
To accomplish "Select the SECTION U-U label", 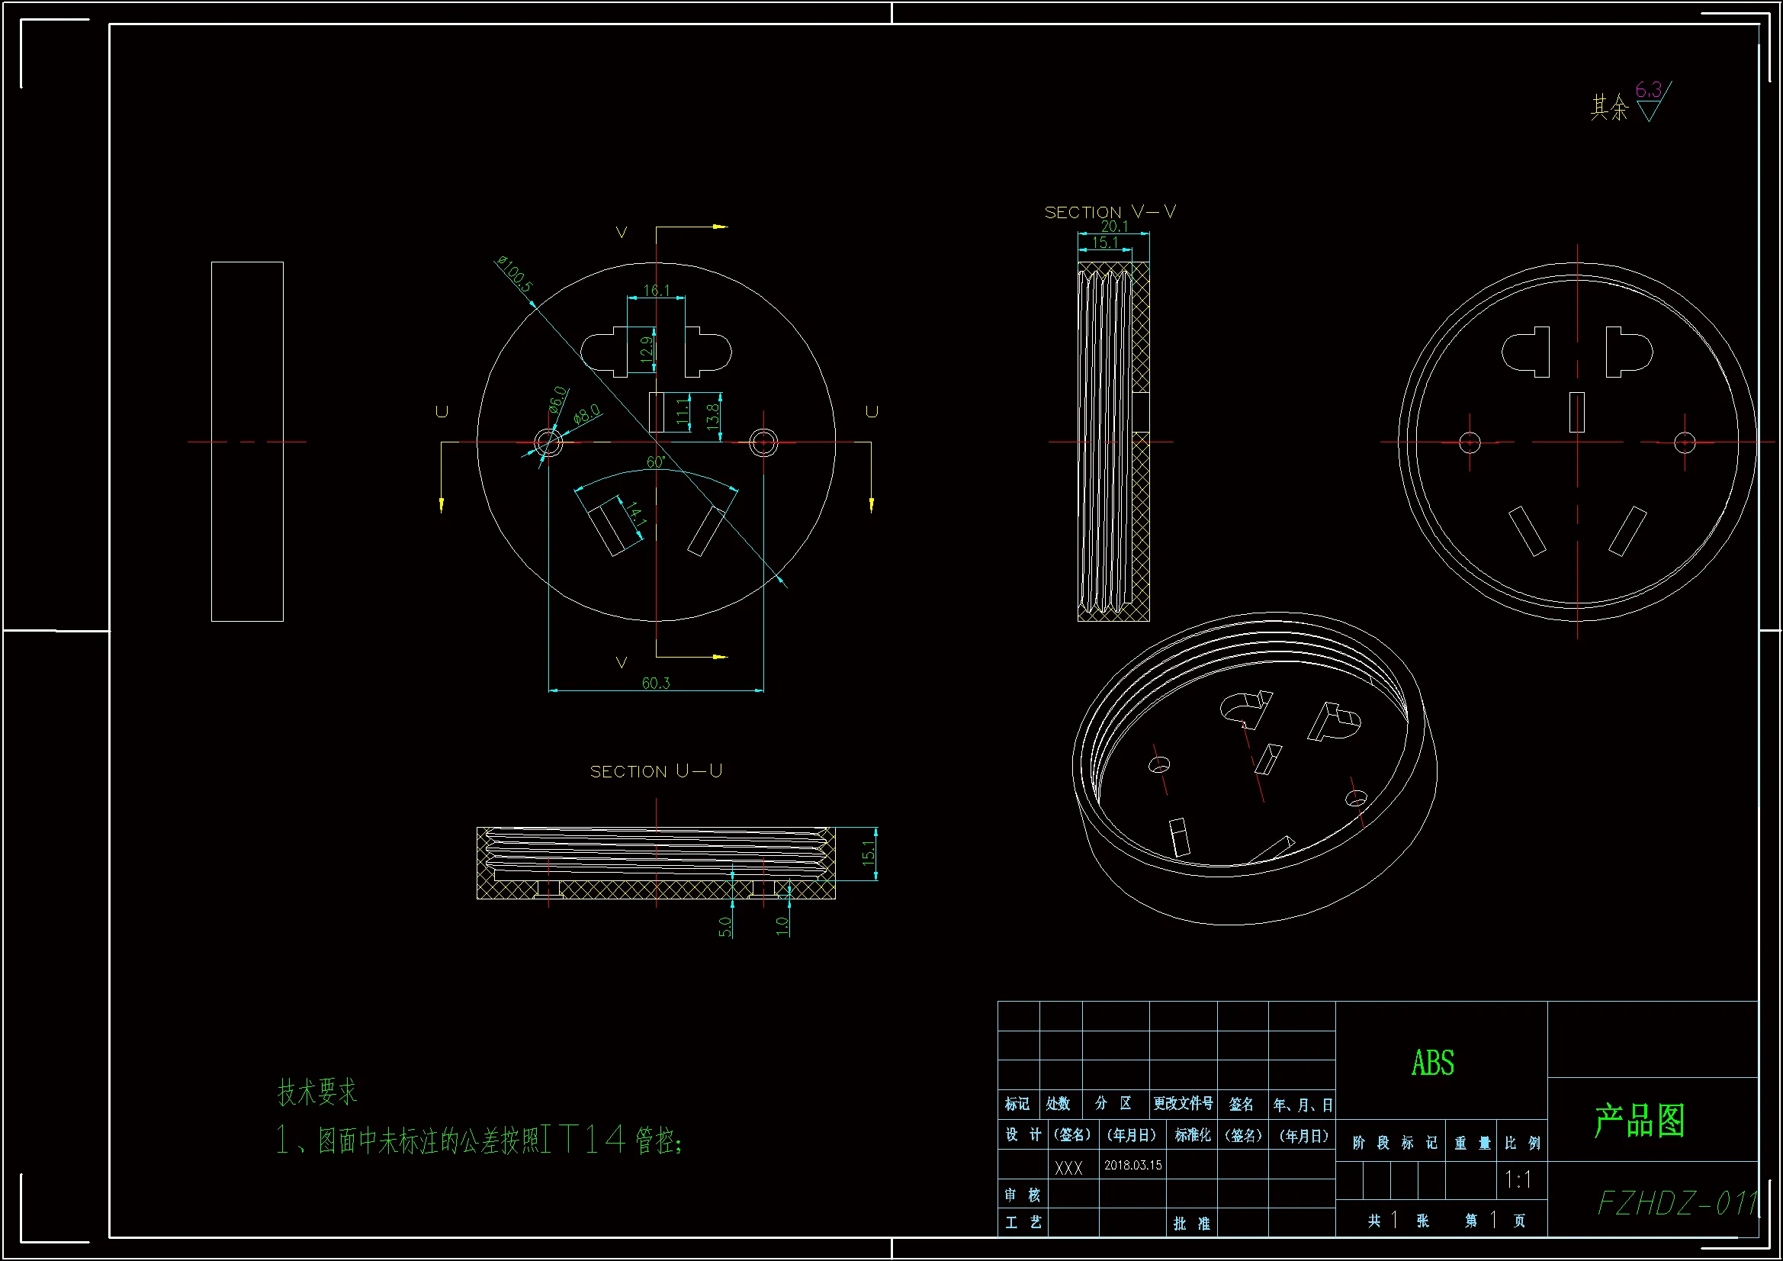I will pos(656,771).
